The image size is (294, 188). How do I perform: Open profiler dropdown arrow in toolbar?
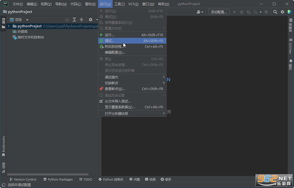tap(260, 12)
